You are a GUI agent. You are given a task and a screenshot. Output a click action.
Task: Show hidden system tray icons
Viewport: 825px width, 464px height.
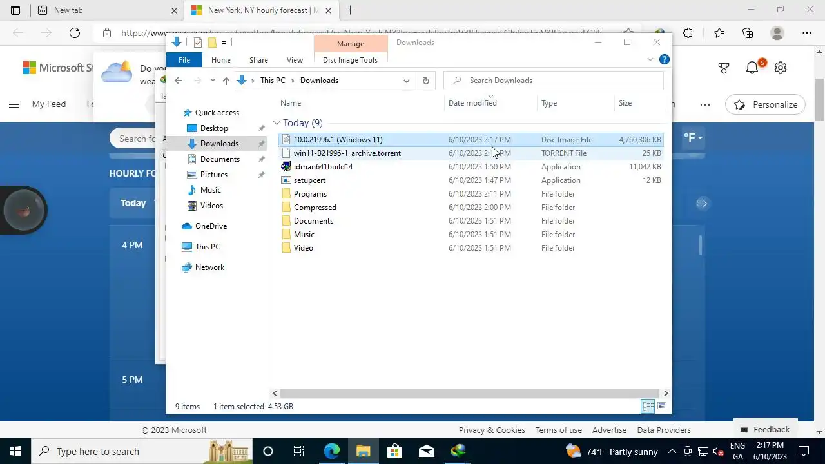(672, 451)
